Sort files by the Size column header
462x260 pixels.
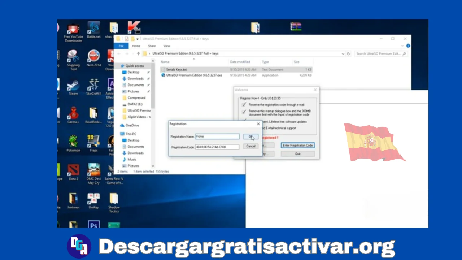(296, 62)
